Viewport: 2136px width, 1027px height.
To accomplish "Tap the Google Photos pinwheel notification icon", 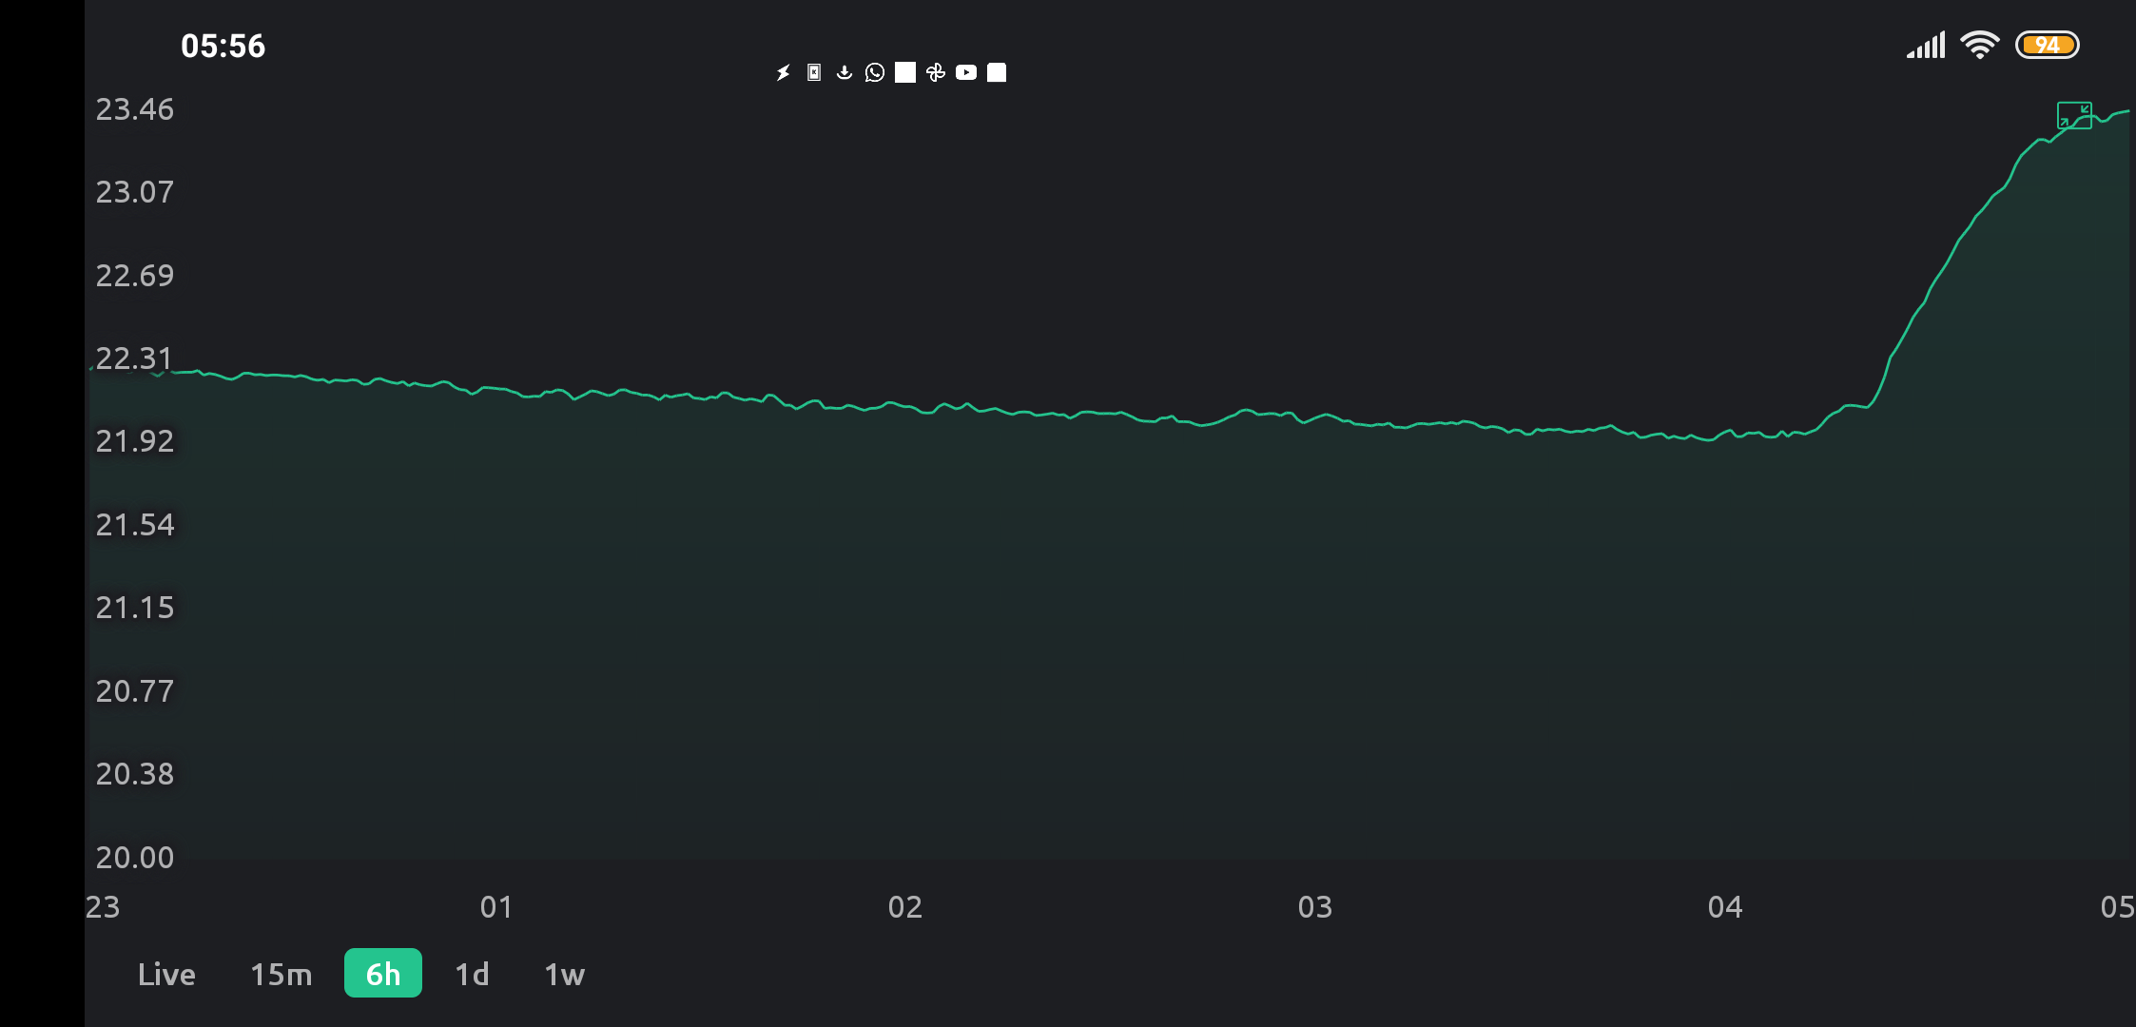I will coord(936,72).
